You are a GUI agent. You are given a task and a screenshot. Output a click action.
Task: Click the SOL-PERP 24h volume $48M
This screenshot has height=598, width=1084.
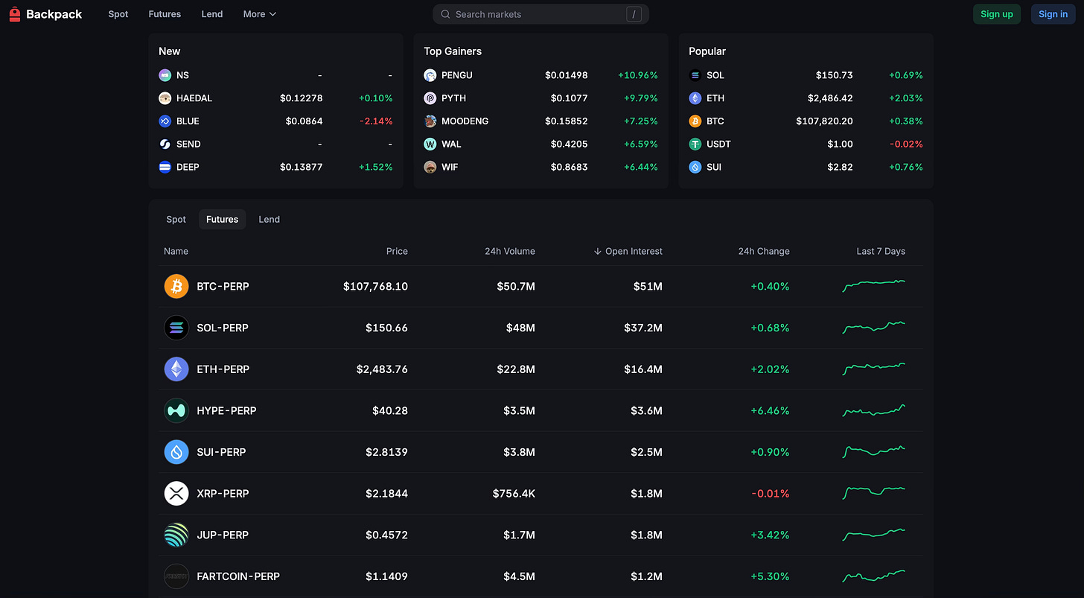[x=520, y=328]
